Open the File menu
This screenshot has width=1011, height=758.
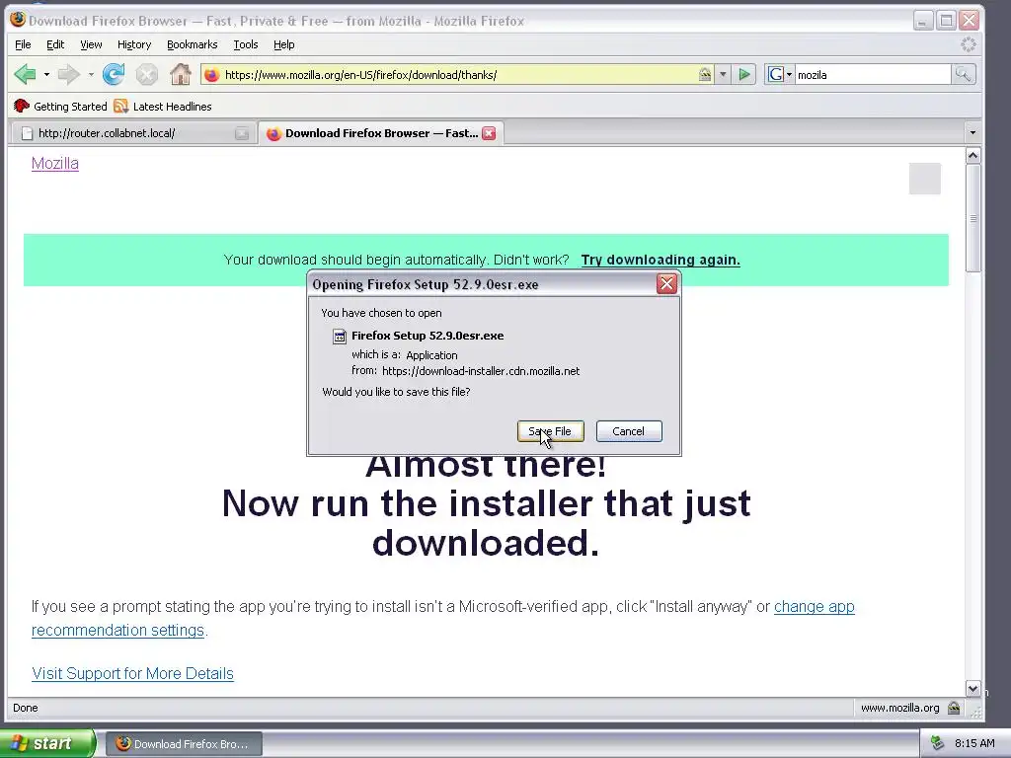click(23, 44)
